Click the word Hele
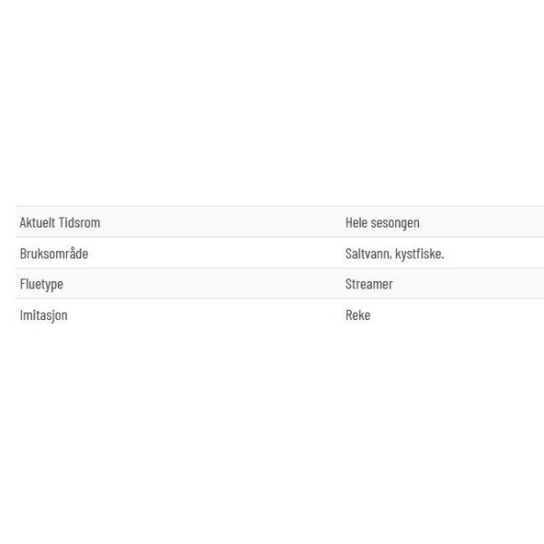The width and height of the screenshot is (544, 544). pyautogui.click(x=356, y=222)
